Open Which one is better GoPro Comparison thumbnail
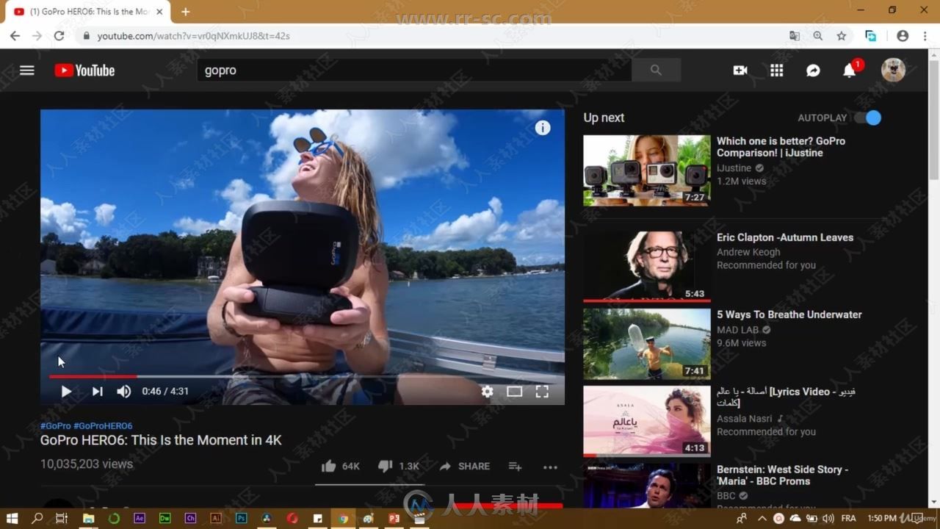The width and height of the screenshot is (940, 529). coord(647,170)
